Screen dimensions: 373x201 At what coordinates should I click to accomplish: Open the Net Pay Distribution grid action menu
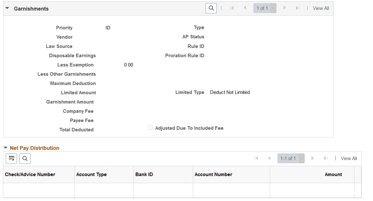(x=11, y=158)
